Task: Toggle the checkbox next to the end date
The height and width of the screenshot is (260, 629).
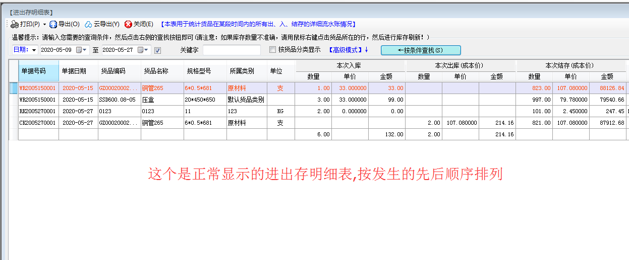Action: tap(157, 50)
